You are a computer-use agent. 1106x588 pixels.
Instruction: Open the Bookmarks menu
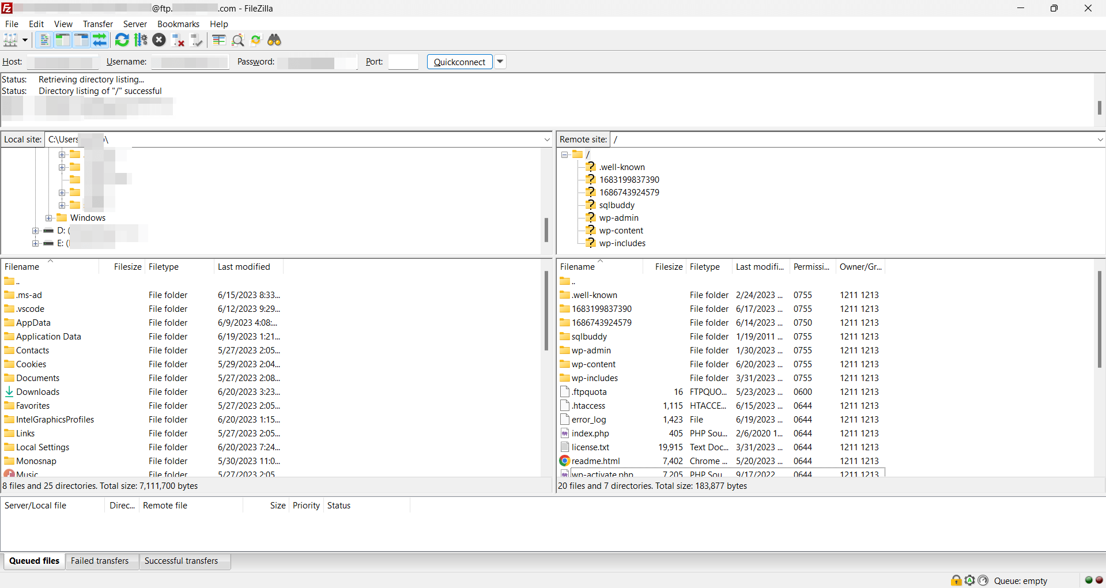coord(178,24)
